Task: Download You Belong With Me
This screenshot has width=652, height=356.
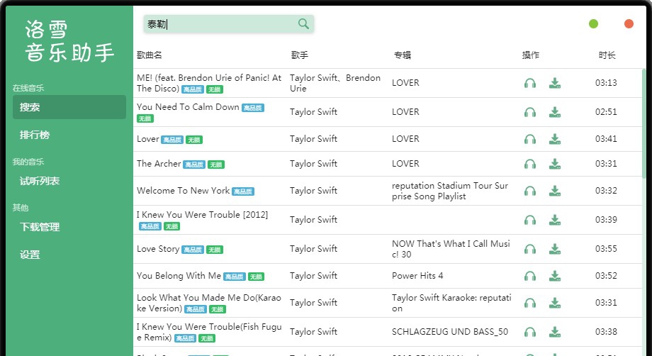Action: pyautogui.click(x=555, y=276)
